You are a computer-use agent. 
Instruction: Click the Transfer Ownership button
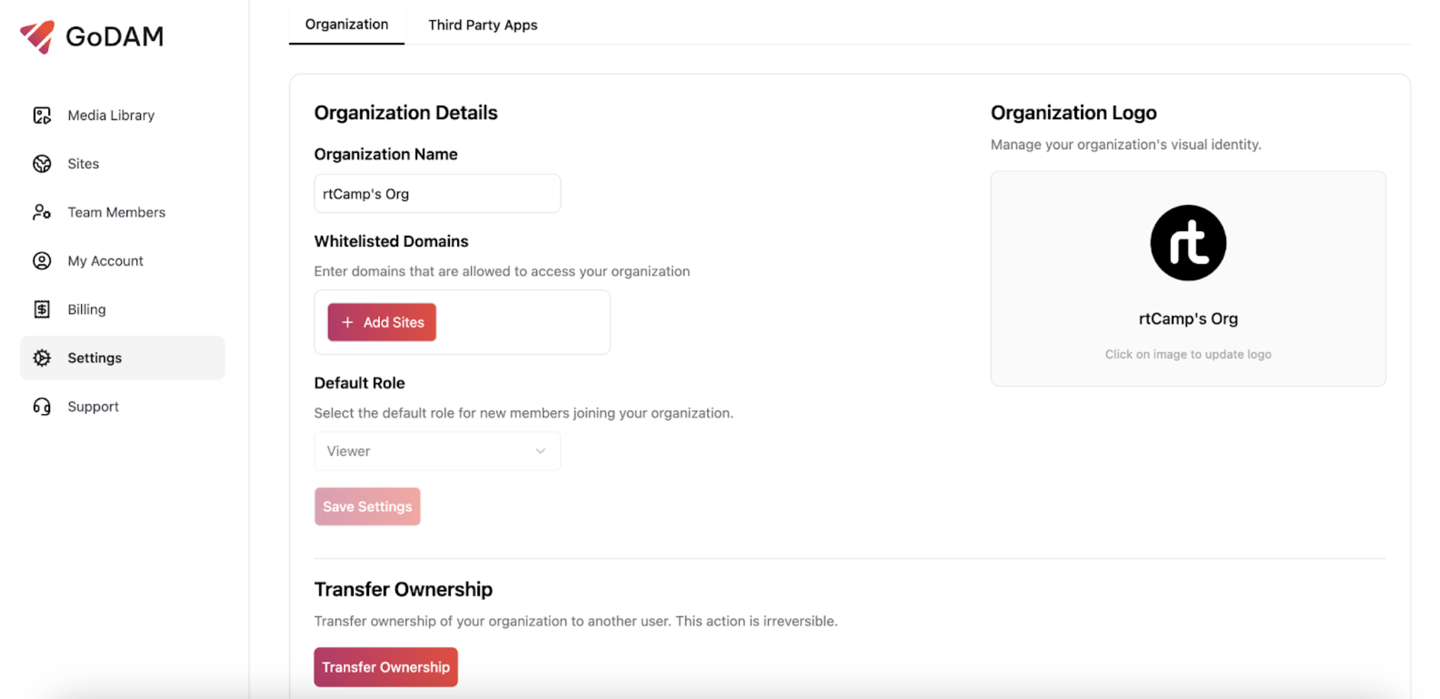(385, 666)
